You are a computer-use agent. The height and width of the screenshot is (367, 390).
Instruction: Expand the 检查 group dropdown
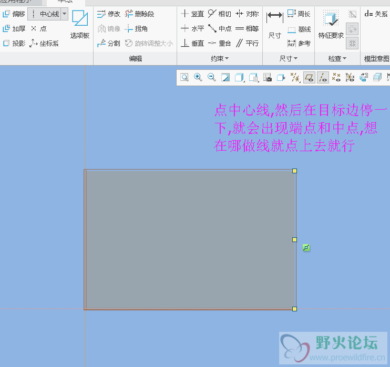pyautogui.click(x=337, y=58)
